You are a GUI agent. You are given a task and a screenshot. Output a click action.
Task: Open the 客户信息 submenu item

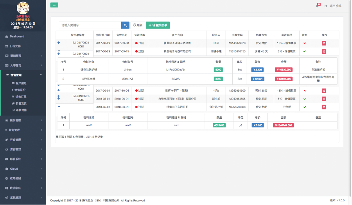coord(21,83)
